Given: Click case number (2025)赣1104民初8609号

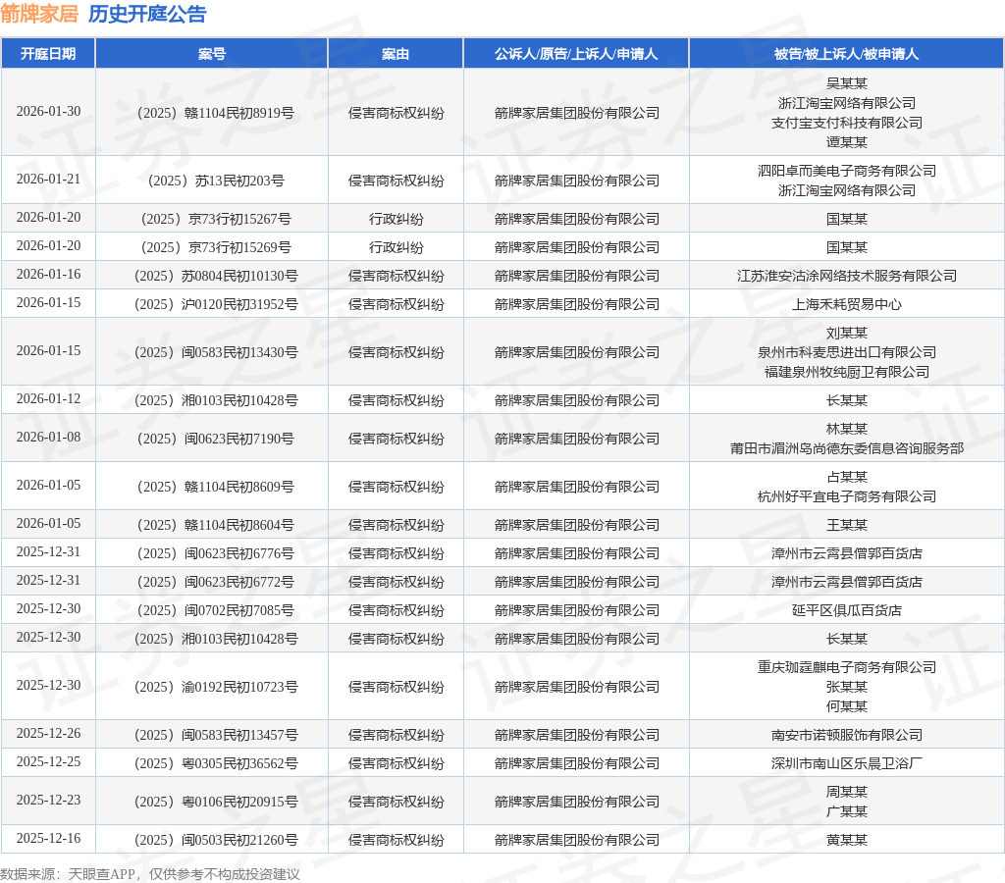Looking at the screenshot, I should (x=215, y=487).
